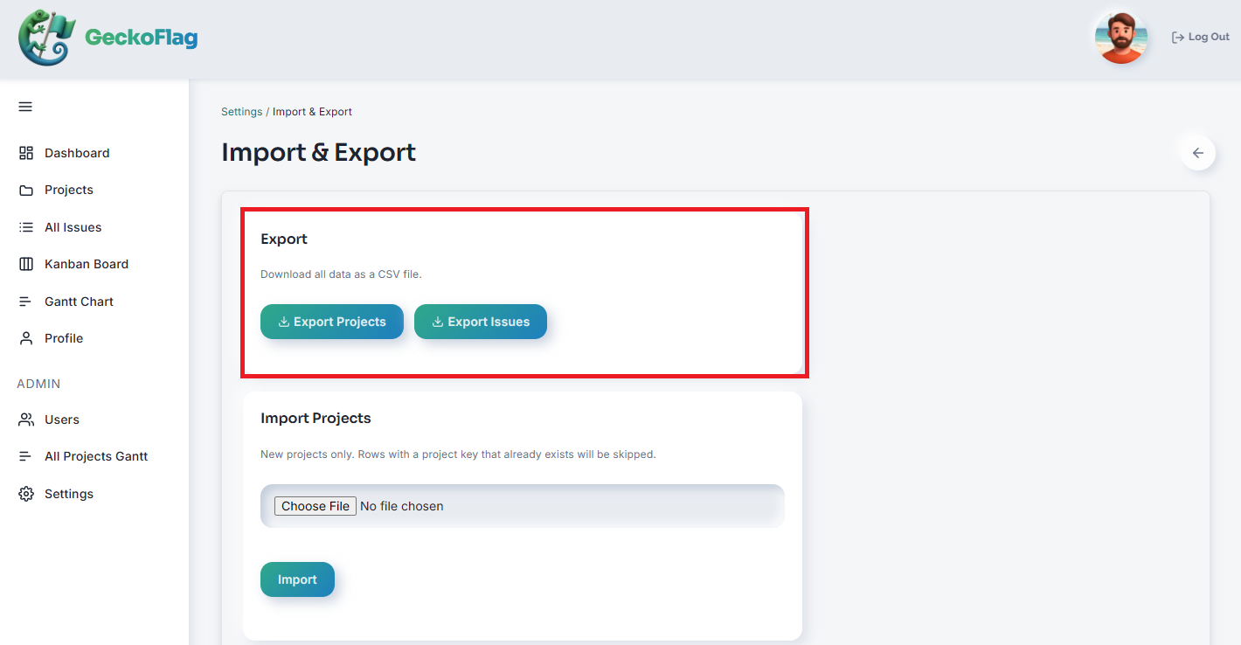Open Settings label in sidebar
This screenshot has width=1241, height=645.
click(x=69, y=494)
